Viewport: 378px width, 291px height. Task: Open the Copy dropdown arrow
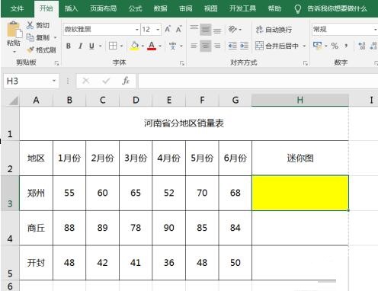click(55, 38)
